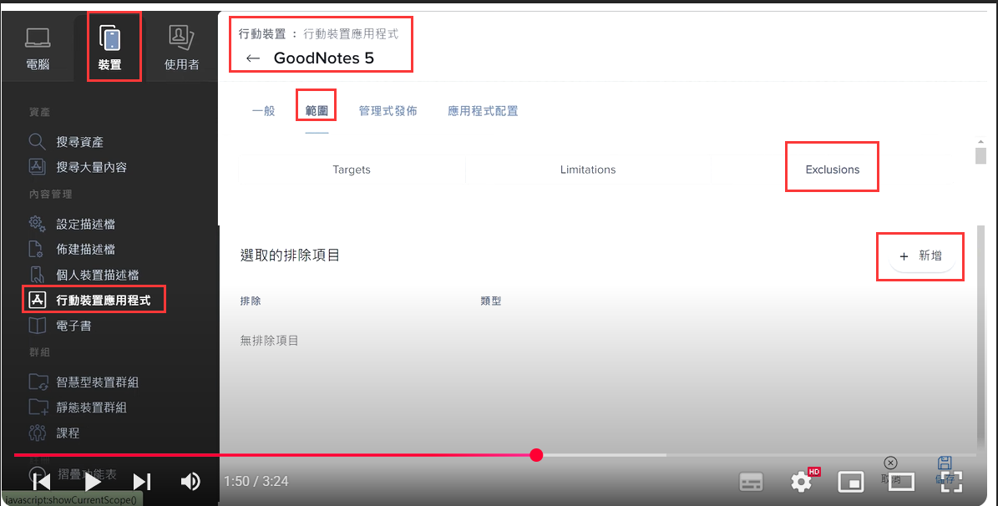Screen dimensions: 998x506
Task: Select the 使用者 (Users) icon in top navigation
Action: point(181,48)
